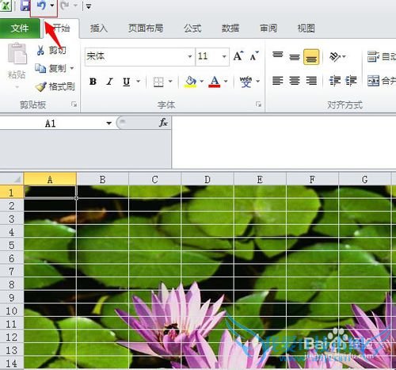Toggle the highlighted Bottom Align icon

tap(311, 56)
